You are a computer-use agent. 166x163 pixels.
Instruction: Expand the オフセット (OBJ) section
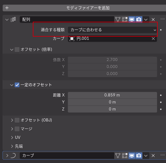pyautogui.click(x=12, y=120)
